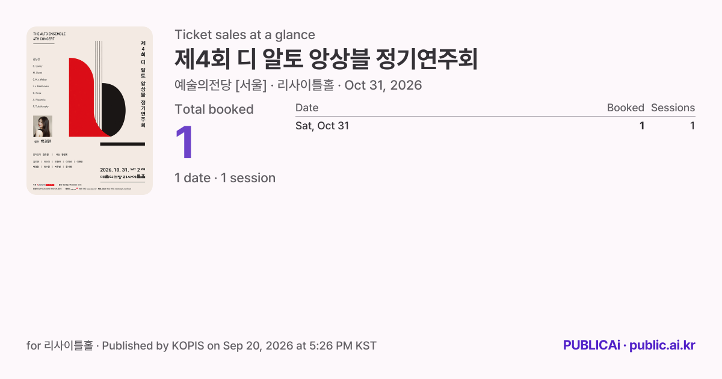
Task: Open the PUBLICAi · public.ai.kr link
Action: coord(629,345)
